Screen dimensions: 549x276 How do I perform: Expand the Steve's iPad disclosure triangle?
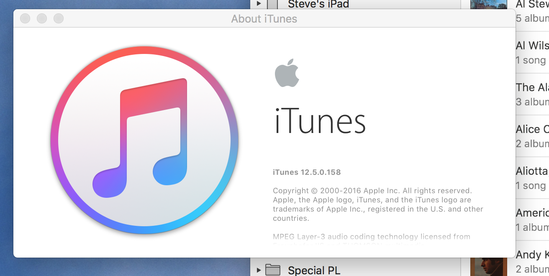point(259,4)
